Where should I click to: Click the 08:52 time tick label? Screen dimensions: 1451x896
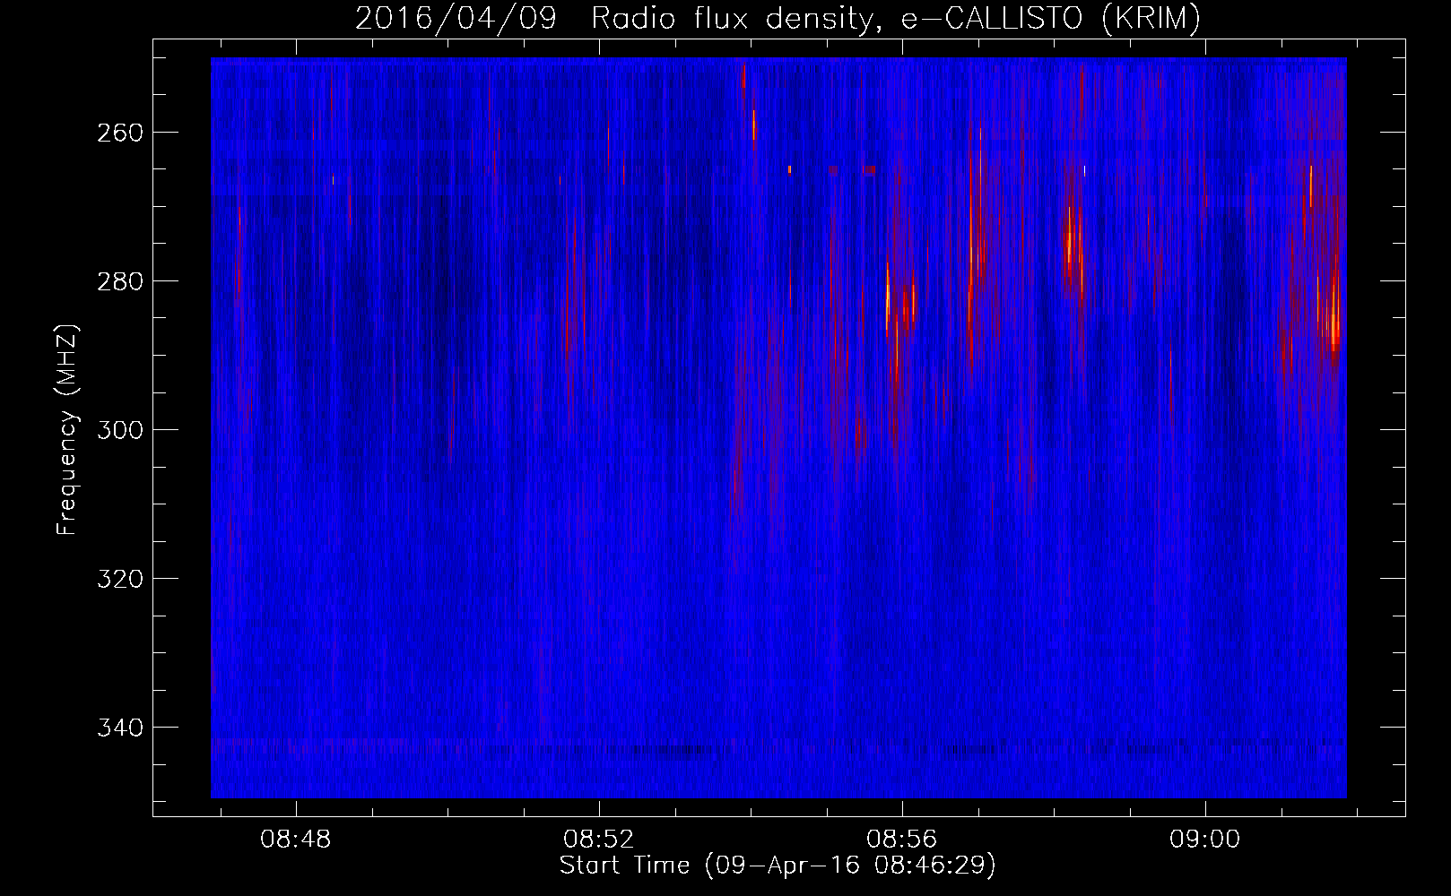[599, 840]
